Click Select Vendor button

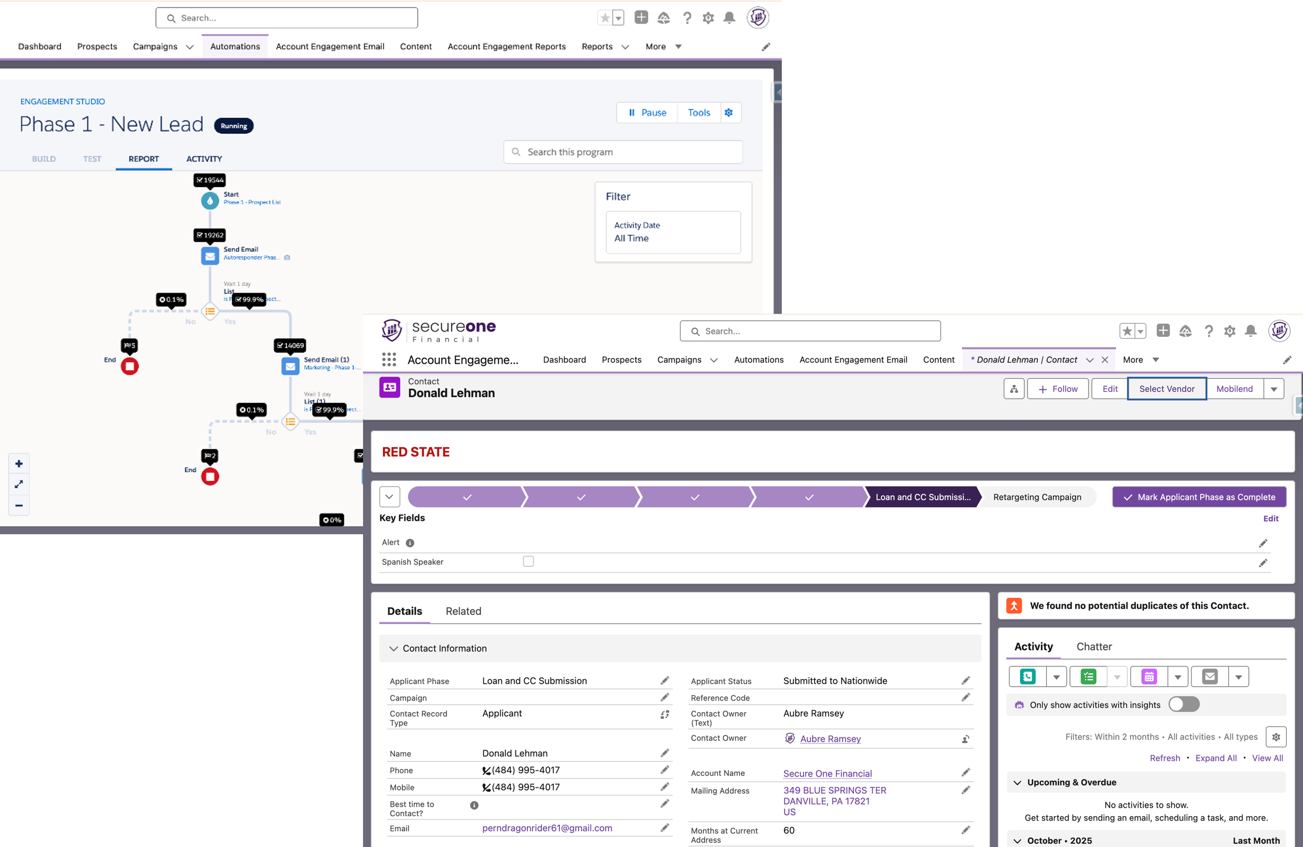click(x=1167, y=389)
